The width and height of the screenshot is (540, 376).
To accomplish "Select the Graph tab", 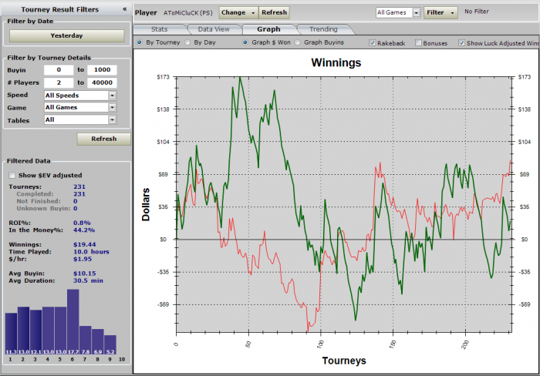I will point(268,29).
